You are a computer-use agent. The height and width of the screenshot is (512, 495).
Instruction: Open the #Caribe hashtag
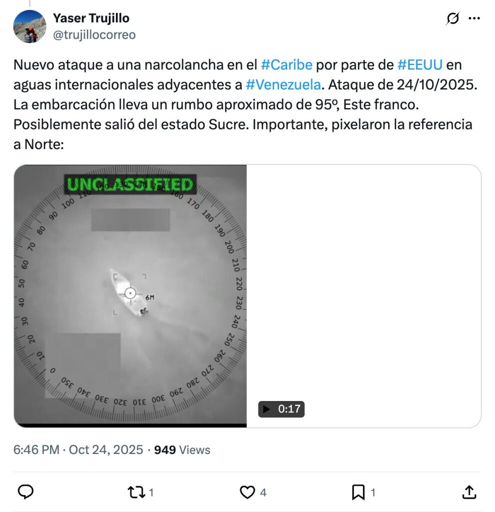287,64
